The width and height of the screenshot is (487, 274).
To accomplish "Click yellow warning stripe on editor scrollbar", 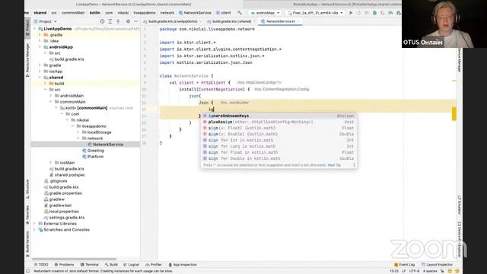I will (x=454, y=113).
